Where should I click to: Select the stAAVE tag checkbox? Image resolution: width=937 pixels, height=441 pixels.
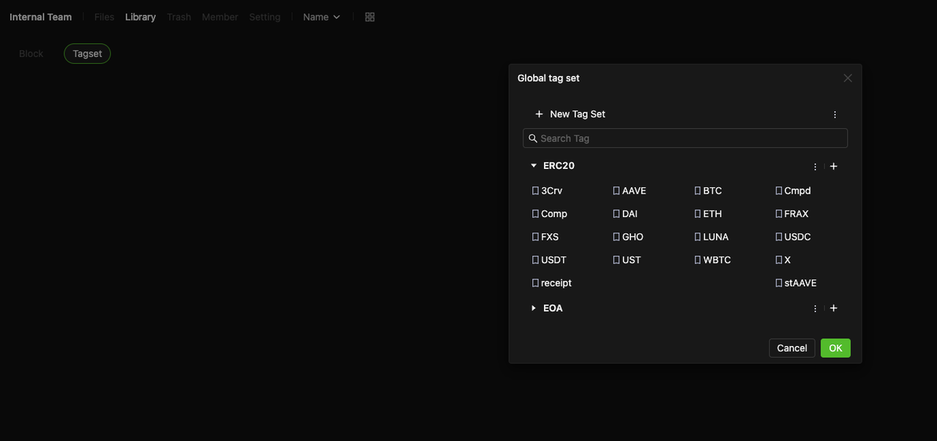[x=779, y=283]
